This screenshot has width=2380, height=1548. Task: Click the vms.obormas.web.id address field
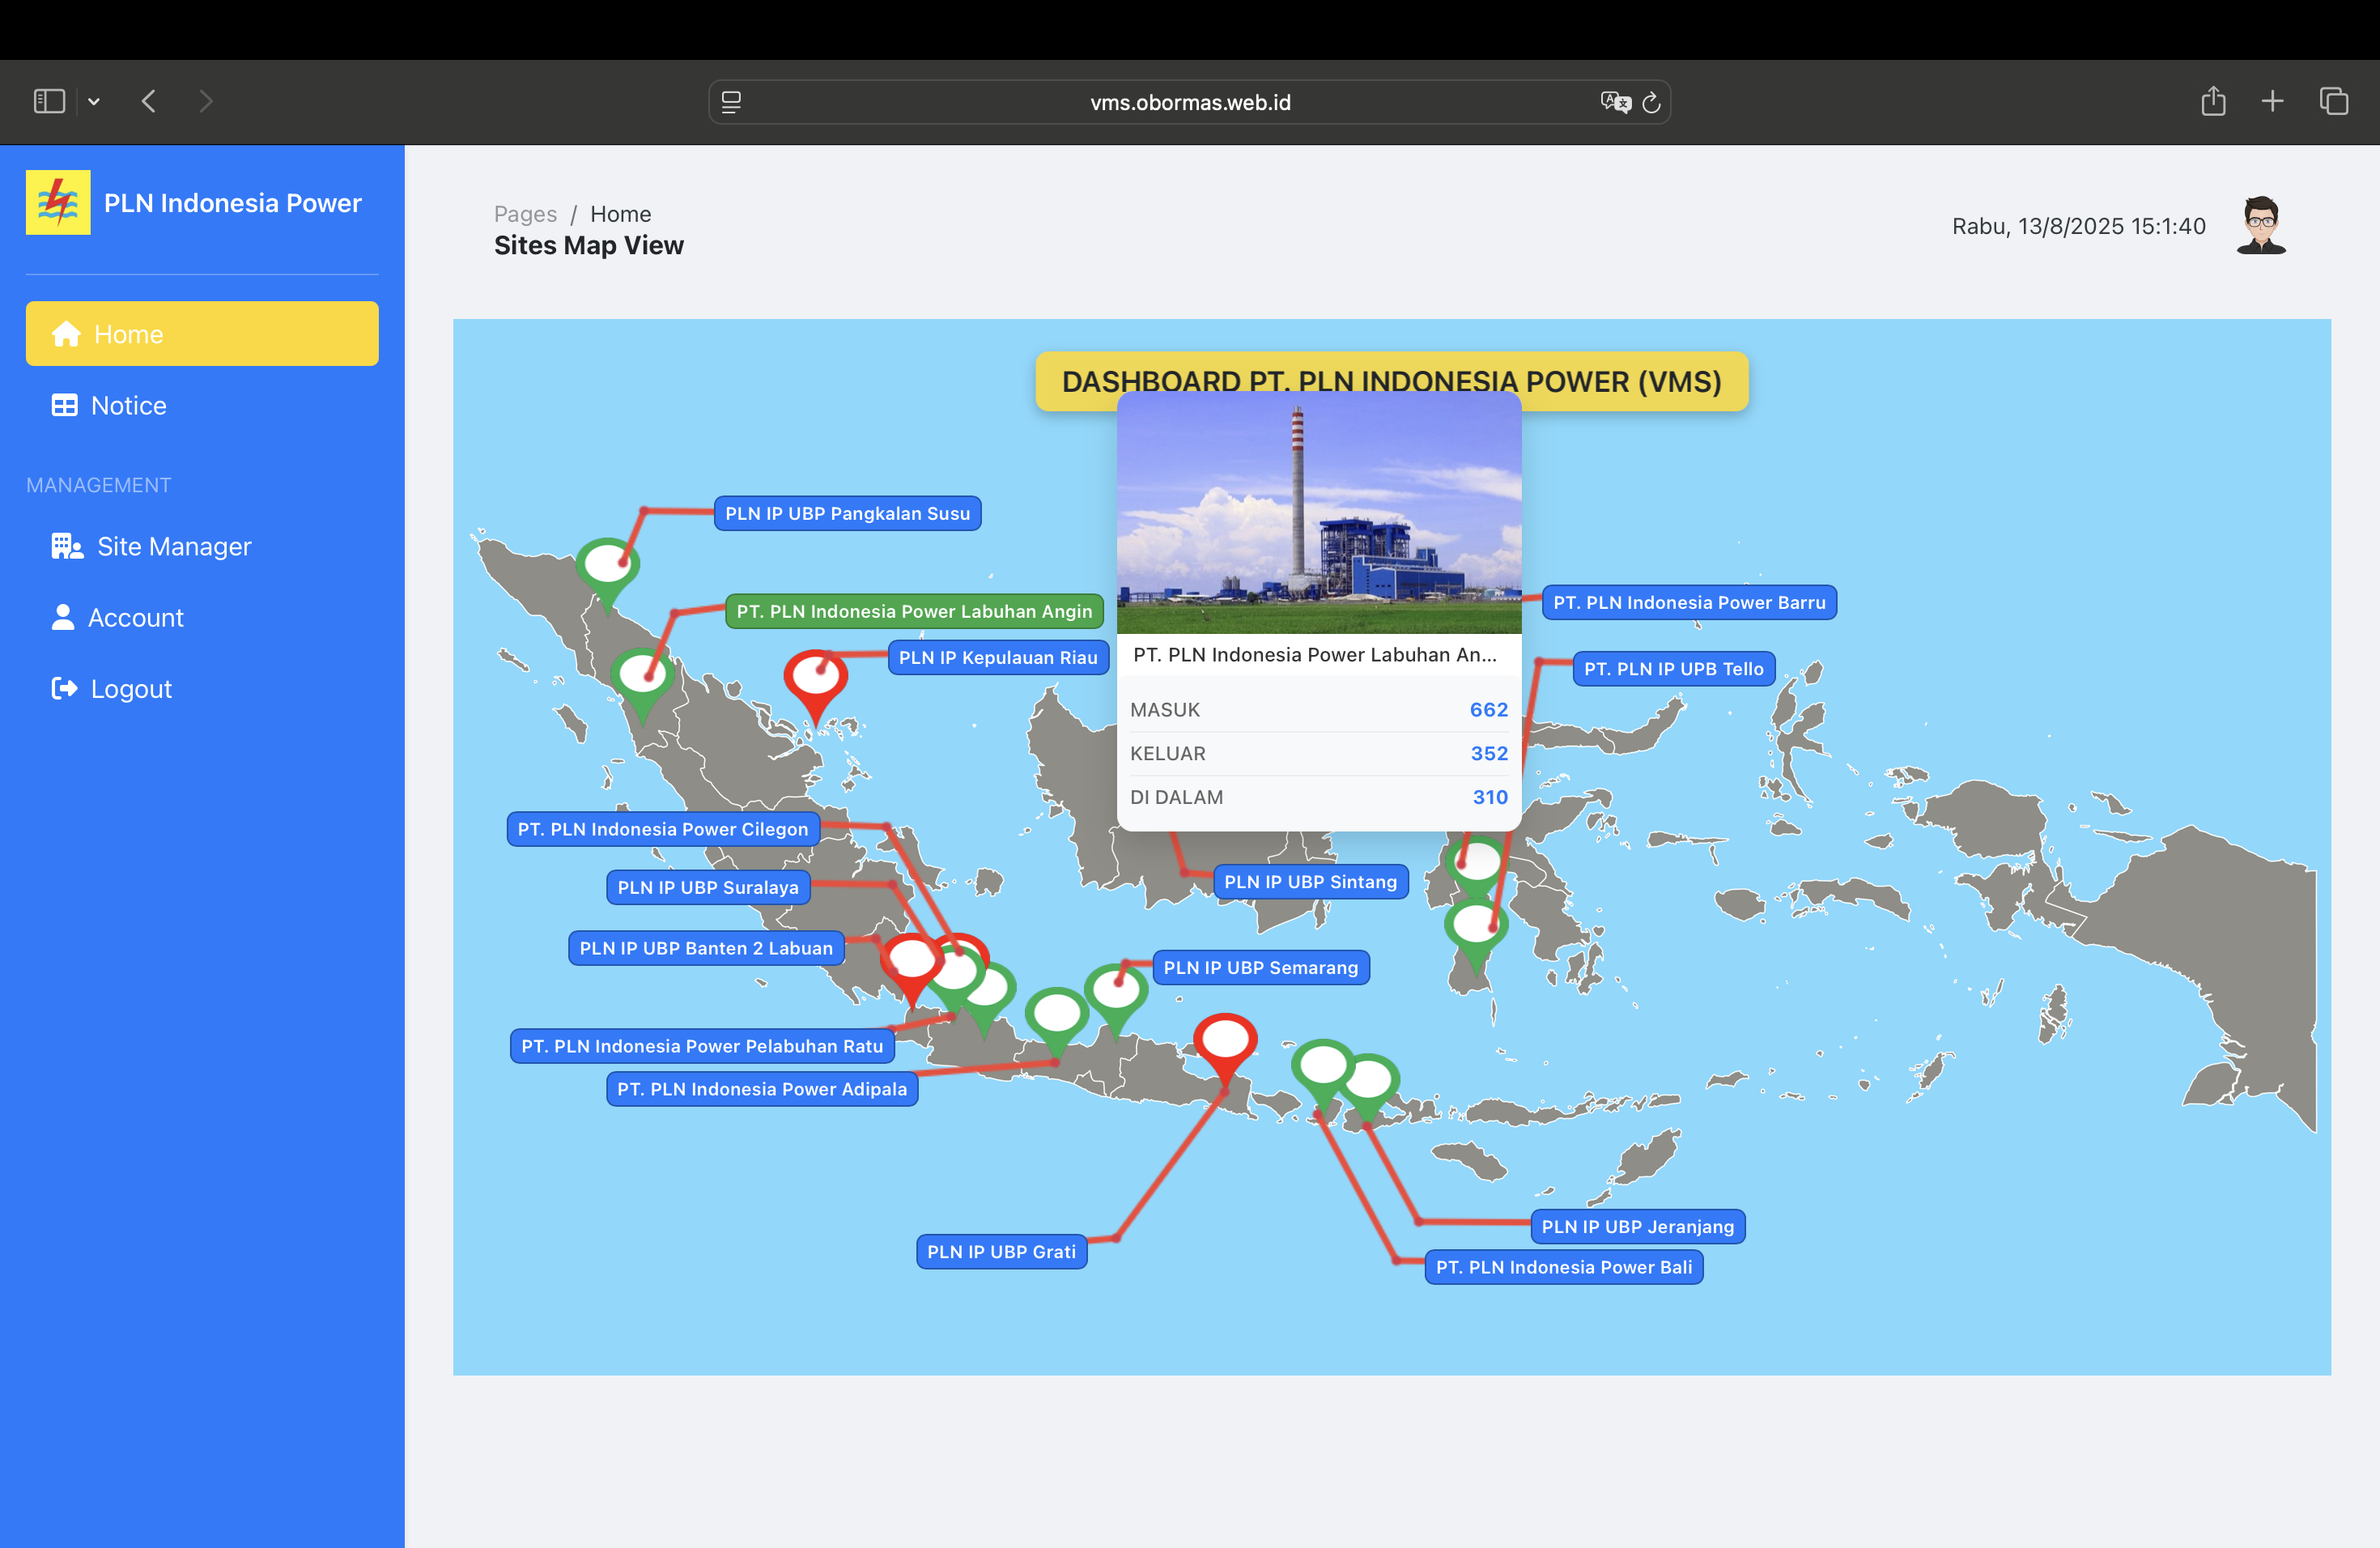[1189, 102]
